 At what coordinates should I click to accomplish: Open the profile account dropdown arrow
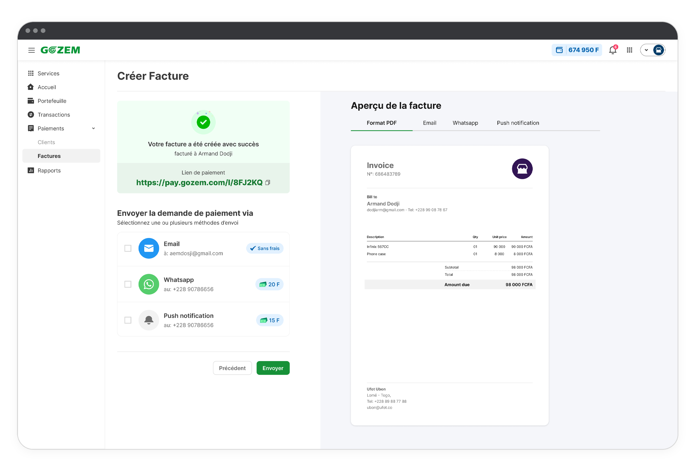pos(646,50)
